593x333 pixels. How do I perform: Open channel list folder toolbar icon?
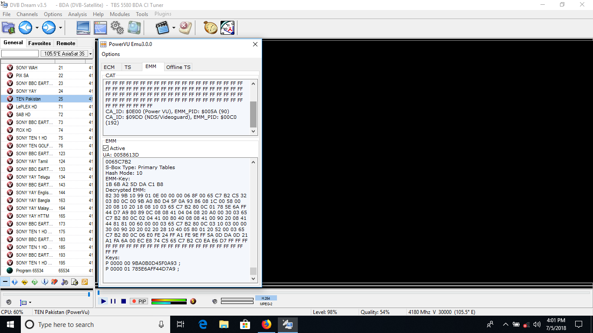coord(9,28)
